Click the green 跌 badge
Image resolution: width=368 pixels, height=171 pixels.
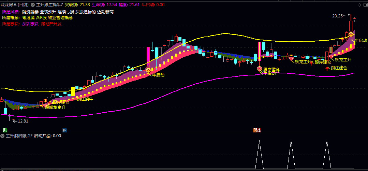(4, 130)
